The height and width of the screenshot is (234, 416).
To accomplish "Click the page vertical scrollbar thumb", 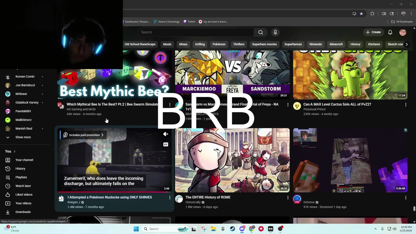I will point(414,209).
